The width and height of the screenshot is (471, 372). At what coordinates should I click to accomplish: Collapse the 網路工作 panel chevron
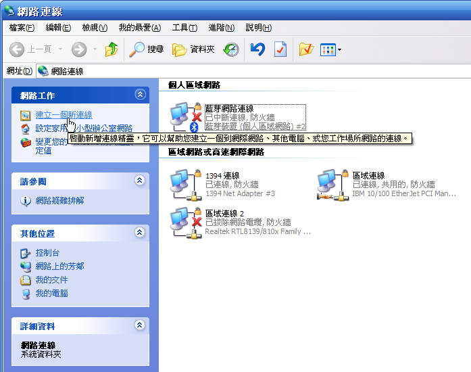click(140, 95)
